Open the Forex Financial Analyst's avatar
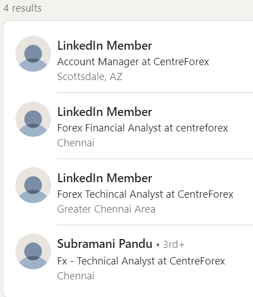253x297 pixels. click(33, 119)
